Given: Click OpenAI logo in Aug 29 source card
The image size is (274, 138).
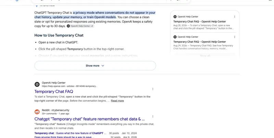Looking at the screenshot, I should [175, 37].
